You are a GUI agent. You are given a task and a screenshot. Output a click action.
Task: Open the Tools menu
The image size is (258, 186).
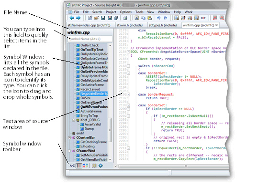coord(139,12)
